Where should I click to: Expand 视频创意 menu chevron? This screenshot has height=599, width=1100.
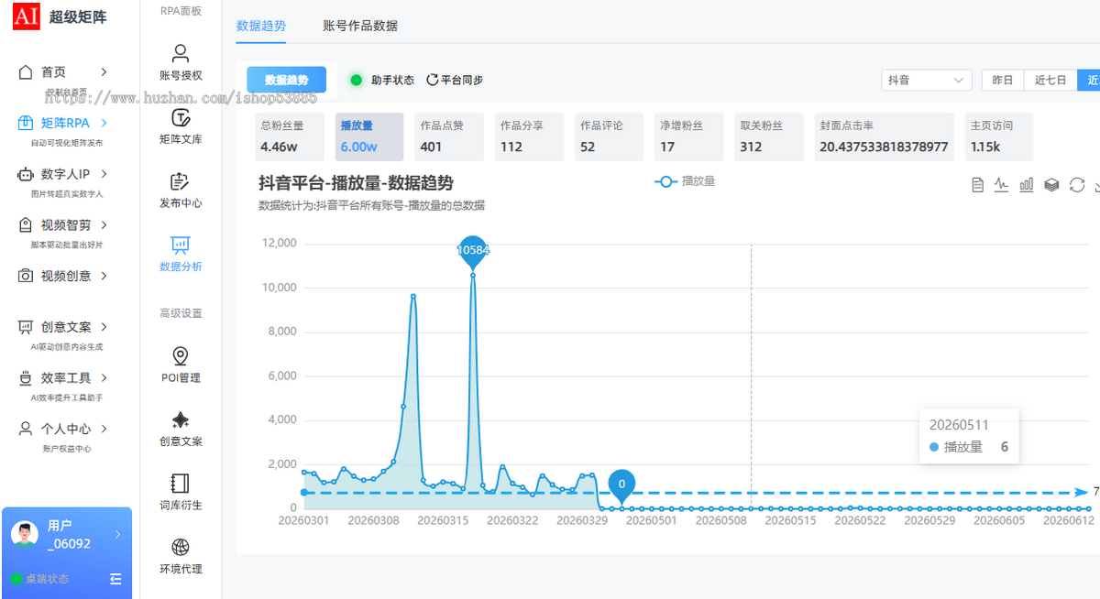pos(104,276)
